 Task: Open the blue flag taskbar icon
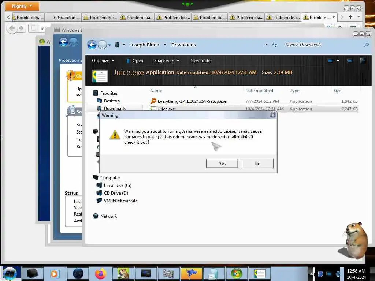[191, 274]
